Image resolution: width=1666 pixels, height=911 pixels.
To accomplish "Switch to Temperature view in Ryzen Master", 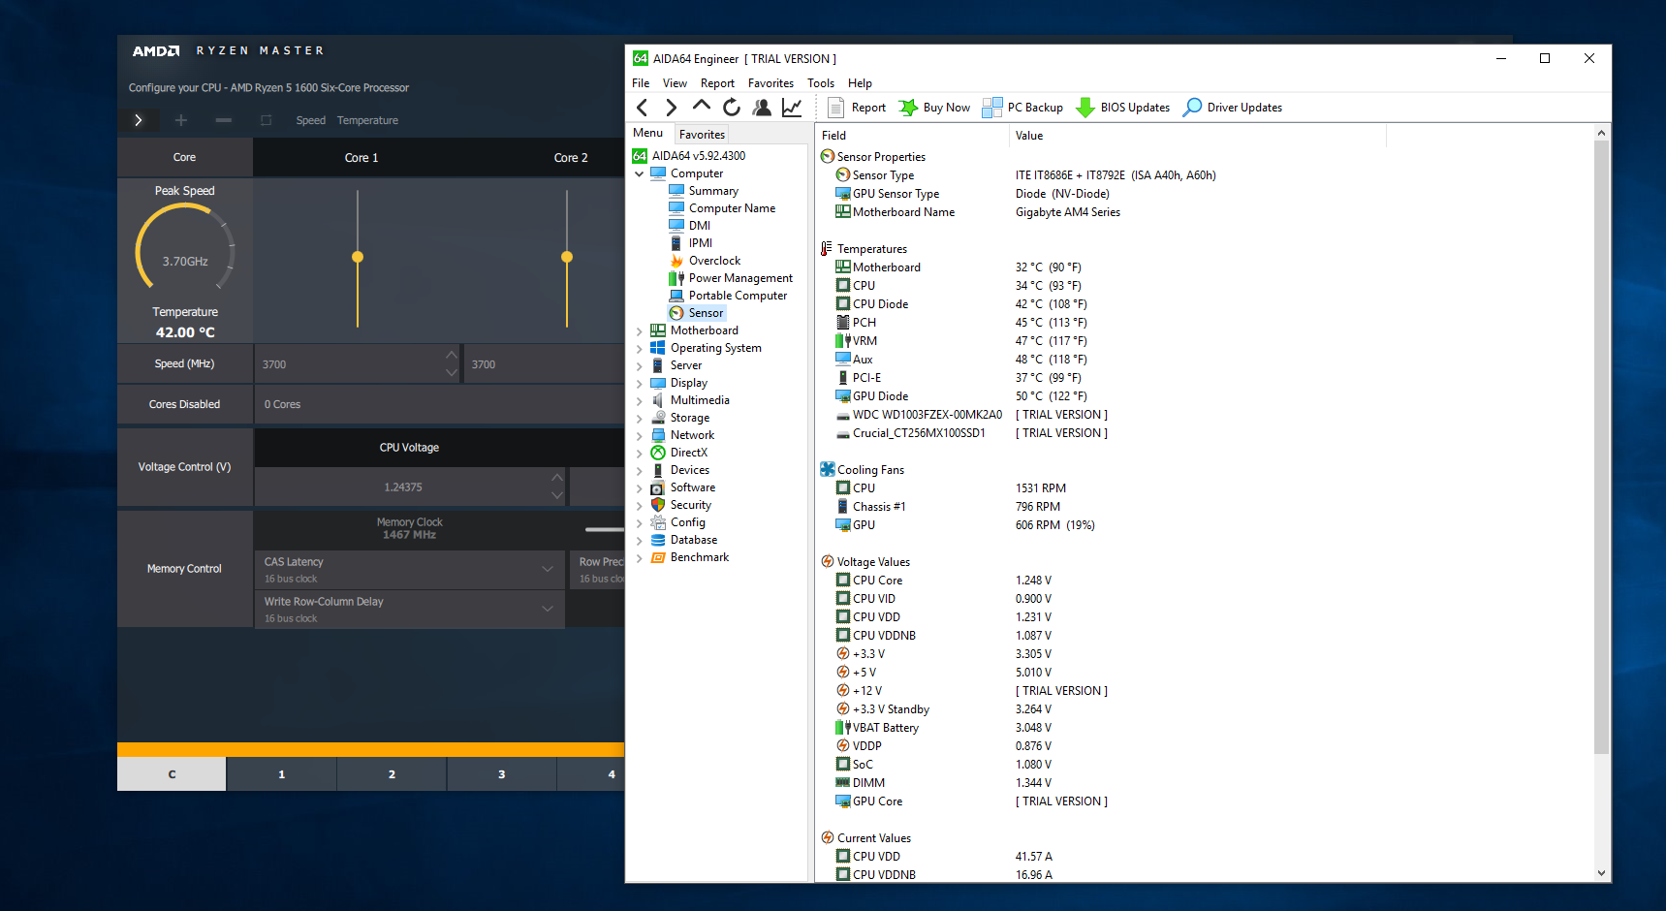I will click(367, 120).
